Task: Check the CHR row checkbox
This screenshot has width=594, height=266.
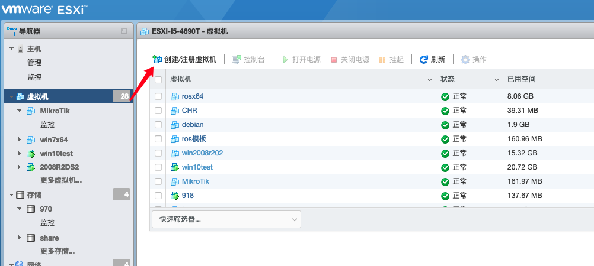Action: pos(158,111)
